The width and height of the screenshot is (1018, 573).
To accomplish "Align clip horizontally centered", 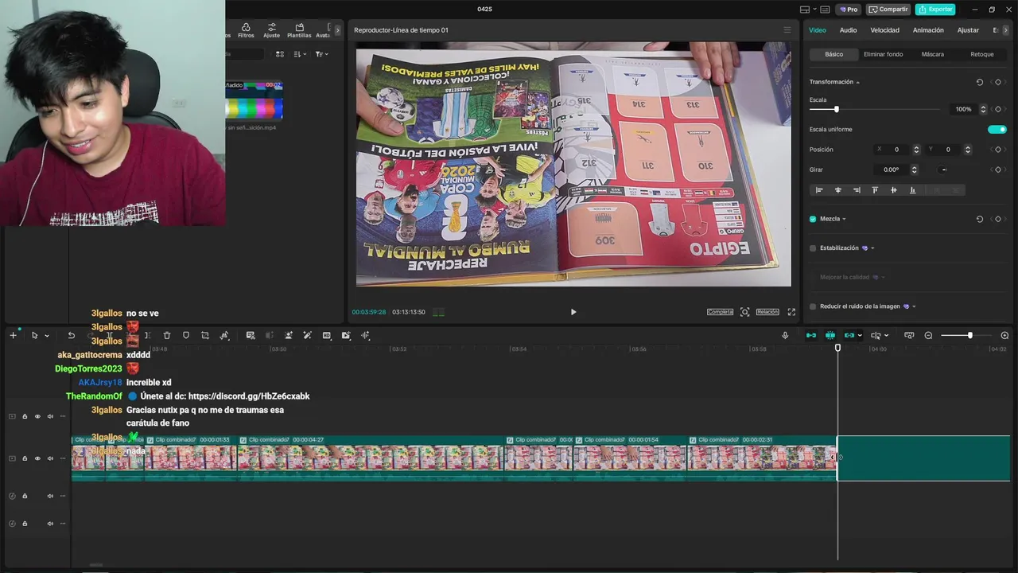I will [x=837, y=190].
